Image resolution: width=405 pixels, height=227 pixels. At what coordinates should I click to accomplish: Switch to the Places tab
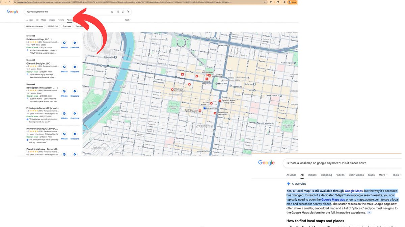coord(70,20)
